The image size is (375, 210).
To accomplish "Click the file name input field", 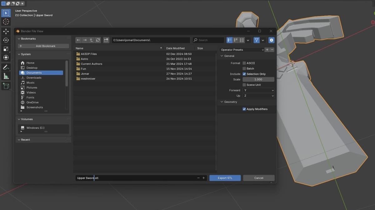I will click(x=136, y=178).
